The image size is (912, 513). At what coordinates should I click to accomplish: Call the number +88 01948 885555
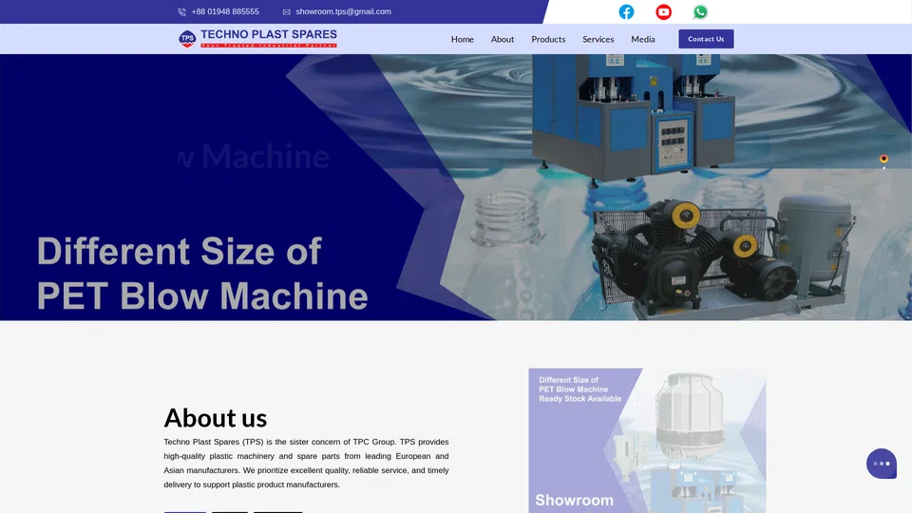225,11
